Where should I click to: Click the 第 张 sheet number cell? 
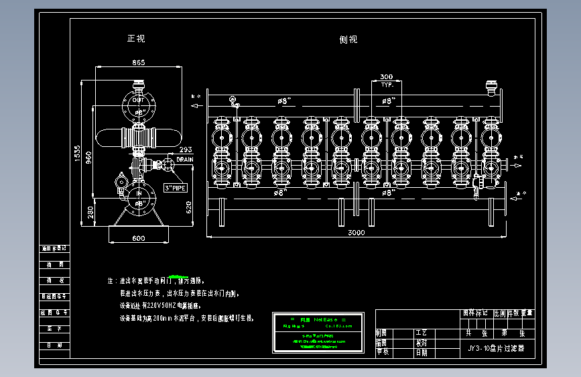point(513,333)
